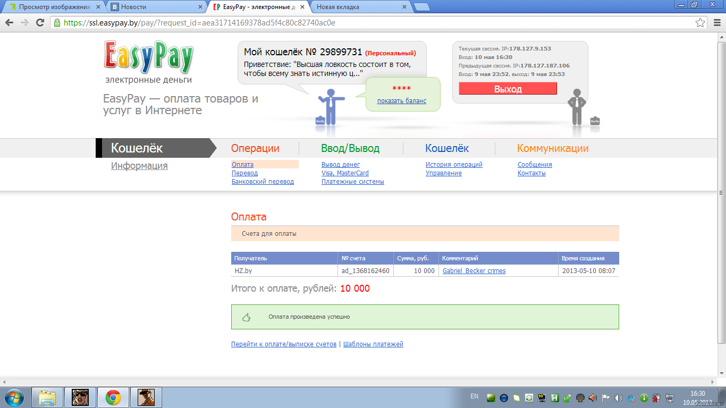Image resolution: width=726 pixels, height=408 pixels.
Task: Open the Сообщения link
Action: coord(535,165)
